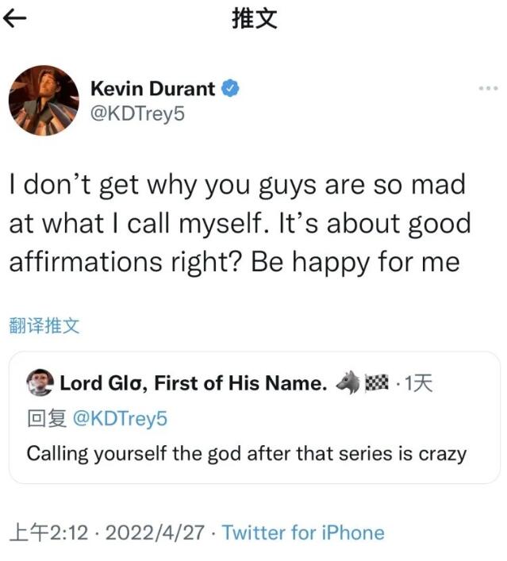The height and width of the screenshot is (561, 507).
Task: Click the wolf emoji in quoted name
Action: 348,383
